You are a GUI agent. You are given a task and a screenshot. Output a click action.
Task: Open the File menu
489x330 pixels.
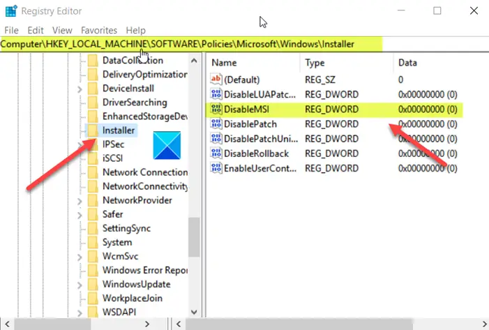click(x=12, y=30)
